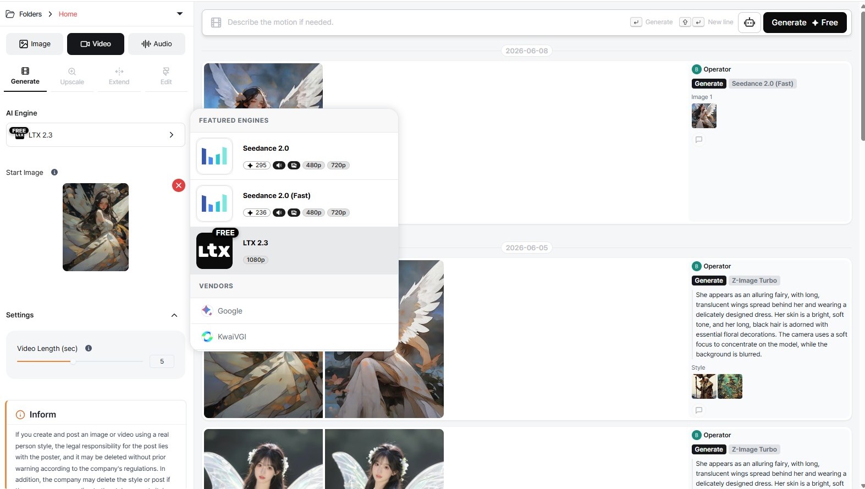Screen dimensions: 865x489
Task: Click the image-input icon under Seedance 2.0
Action: click(x=294, y=166)
